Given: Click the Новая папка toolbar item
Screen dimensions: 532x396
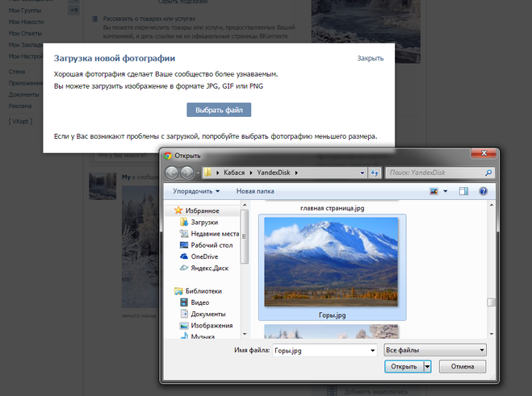Looking at the screenshot, I should pos(255,191).
